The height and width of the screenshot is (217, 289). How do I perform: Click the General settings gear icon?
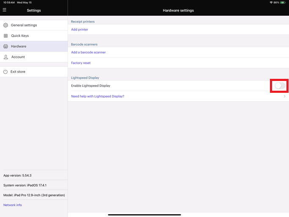coord(6,25)
